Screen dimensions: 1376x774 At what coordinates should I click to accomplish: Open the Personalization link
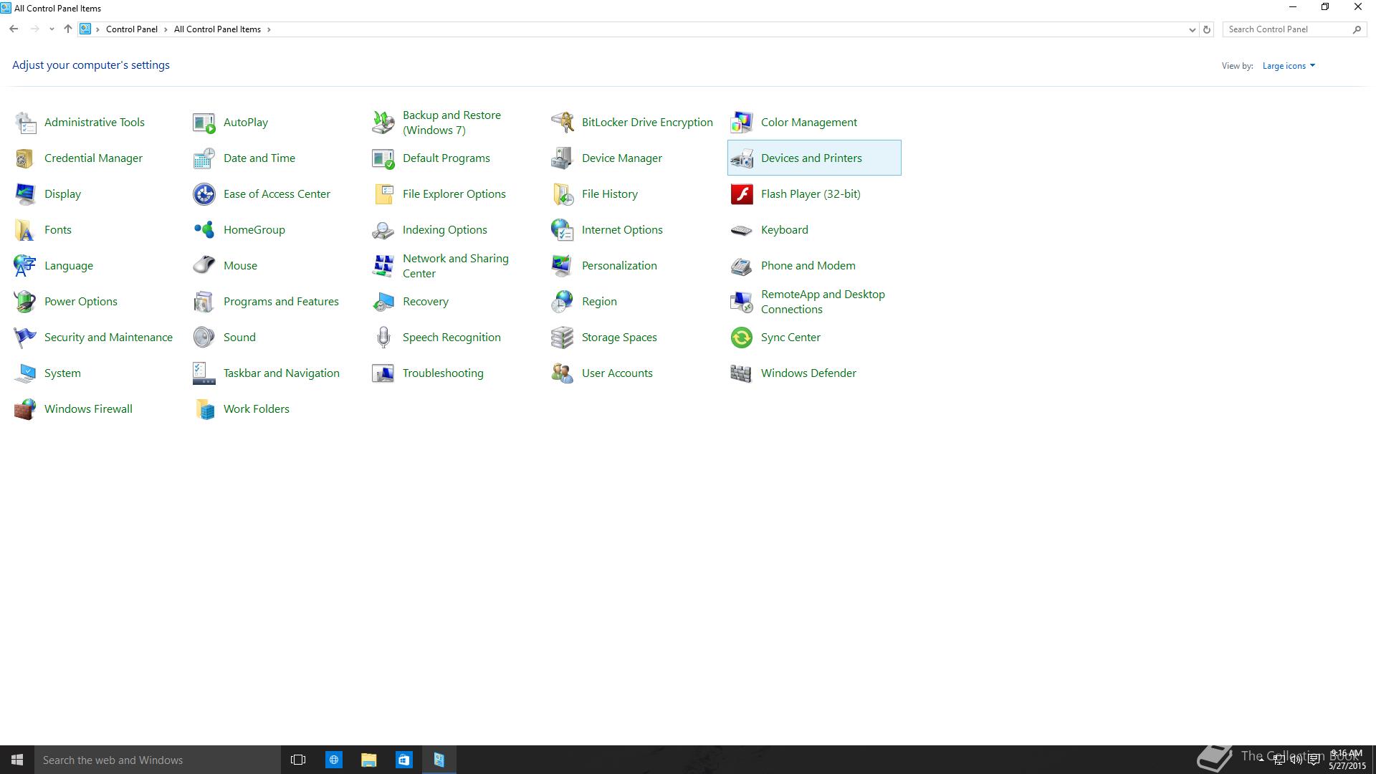pyautogui.click(x=619, y=266)
